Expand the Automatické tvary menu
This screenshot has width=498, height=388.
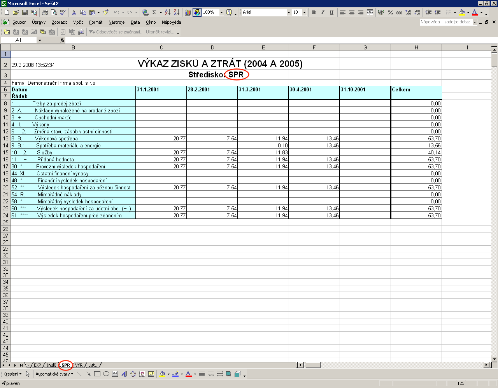pyautogui.click(x=54, y=374)
